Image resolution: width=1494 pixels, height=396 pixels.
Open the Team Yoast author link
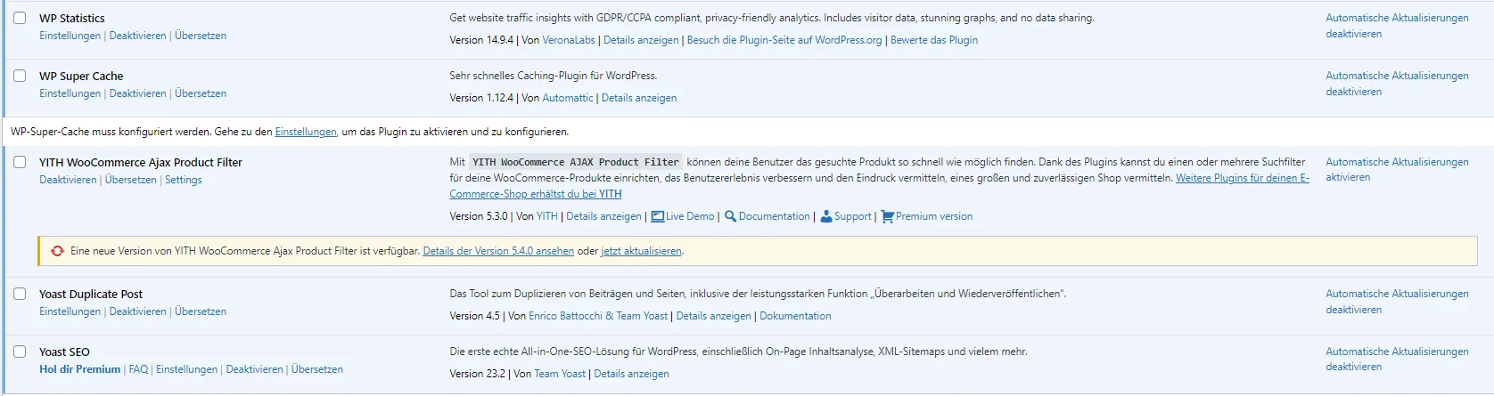(x=560, y=374)
